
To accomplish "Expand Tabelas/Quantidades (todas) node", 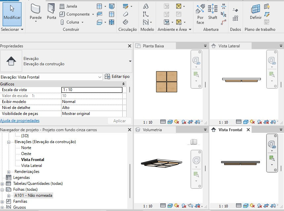I will point(2,184).
